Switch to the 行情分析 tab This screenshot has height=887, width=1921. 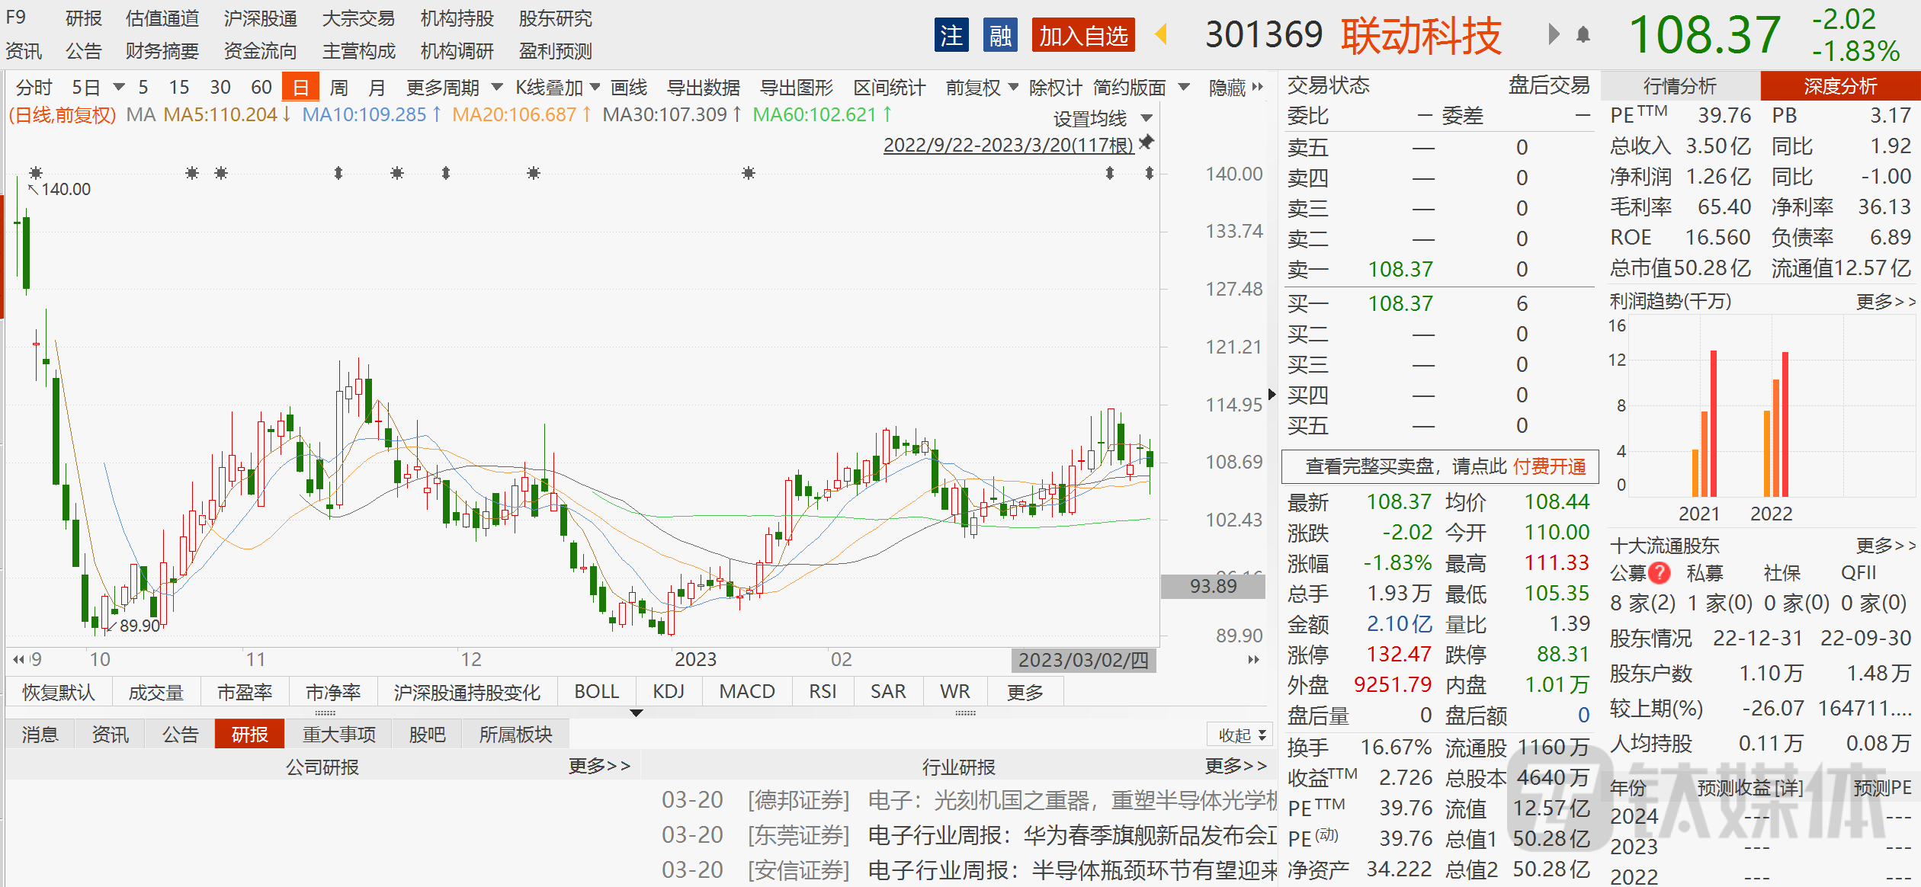[x=1679, y=86]
